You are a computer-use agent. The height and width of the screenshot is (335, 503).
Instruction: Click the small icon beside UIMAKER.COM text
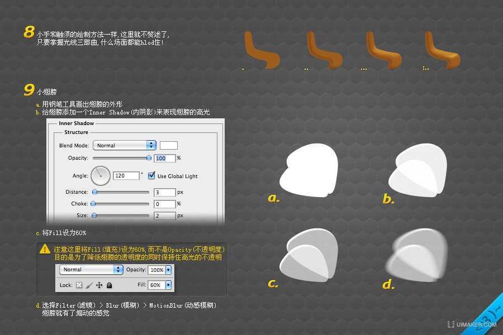click(x=451, y=324)
